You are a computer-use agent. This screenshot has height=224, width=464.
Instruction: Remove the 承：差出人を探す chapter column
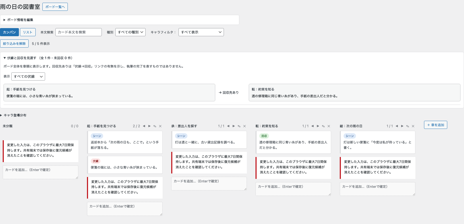click(244, 126)
